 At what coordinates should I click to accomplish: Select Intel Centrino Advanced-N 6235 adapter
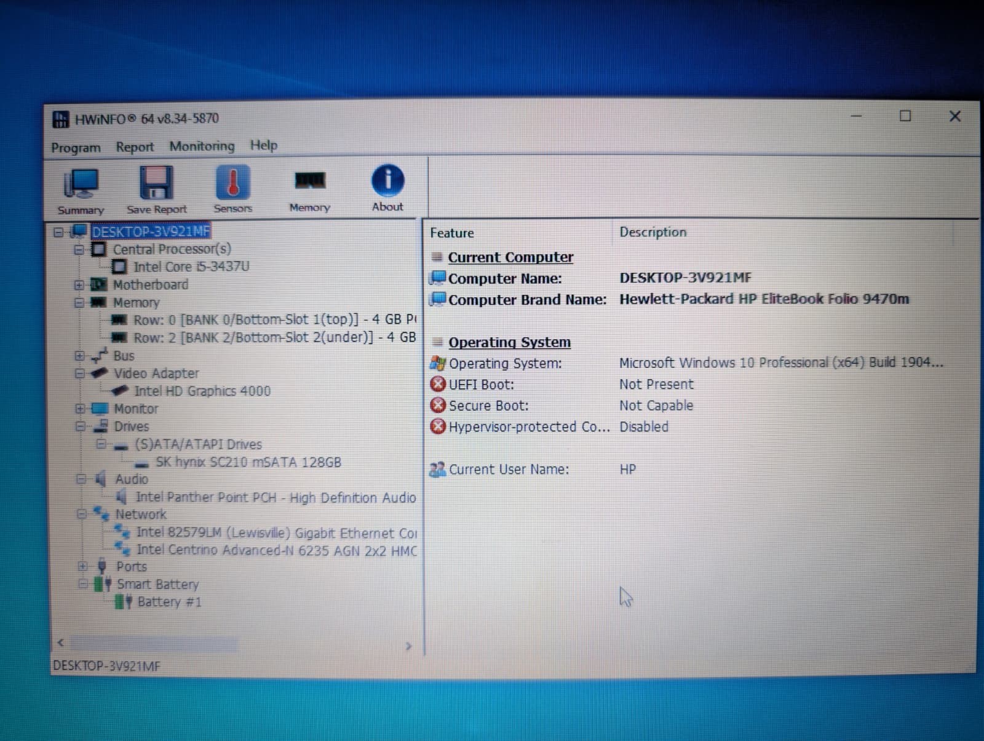(276, 550)
